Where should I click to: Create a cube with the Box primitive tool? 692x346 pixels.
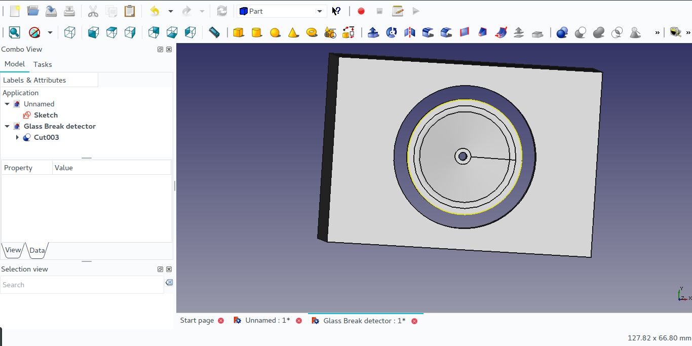click(238, 32)
